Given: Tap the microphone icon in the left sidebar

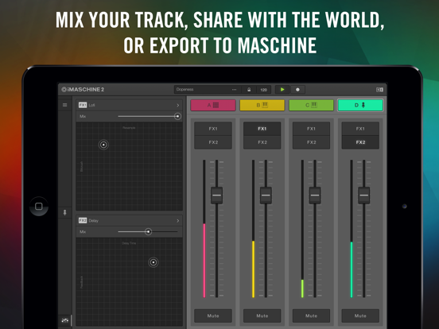Looking at the screenshot, I should pos(64,212).
